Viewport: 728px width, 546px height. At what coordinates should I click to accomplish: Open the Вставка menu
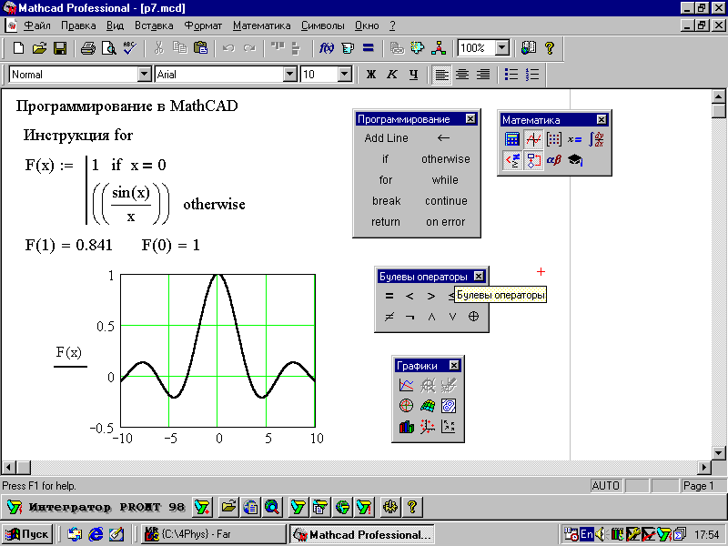(x=154, y=25)
